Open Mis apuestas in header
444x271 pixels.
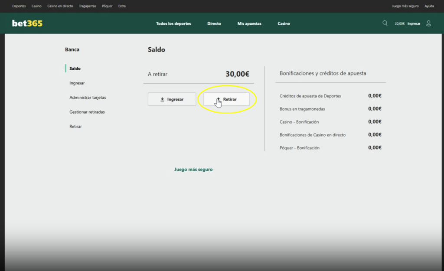click(x=249, y=23)
